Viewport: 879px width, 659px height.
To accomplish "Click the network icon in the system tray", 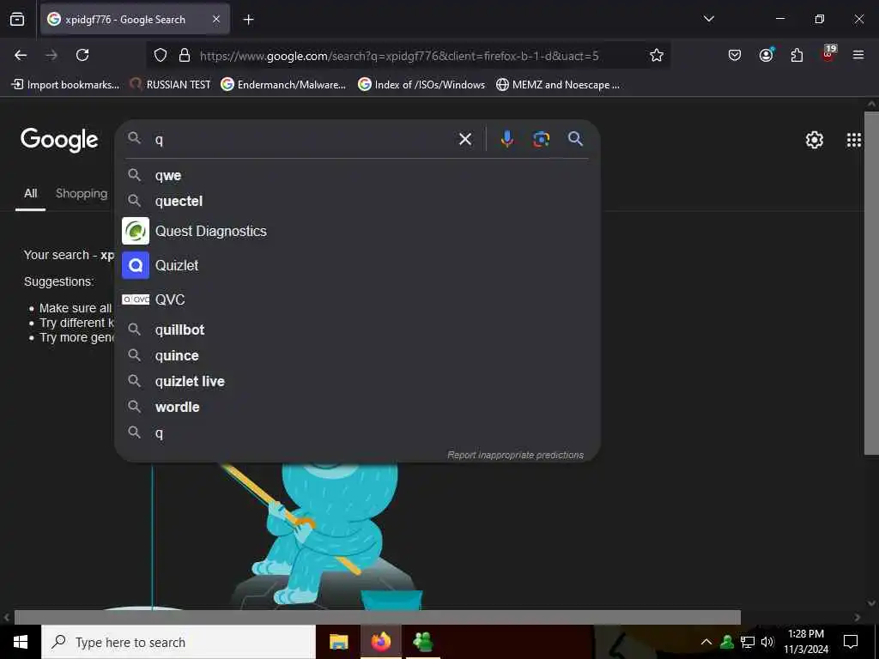I will coord(748,642).
